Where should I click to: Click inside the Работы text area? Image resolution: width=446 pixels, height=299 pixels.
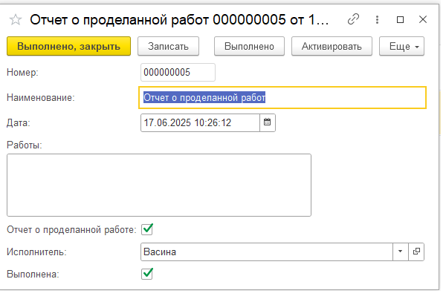coord(159,185)
